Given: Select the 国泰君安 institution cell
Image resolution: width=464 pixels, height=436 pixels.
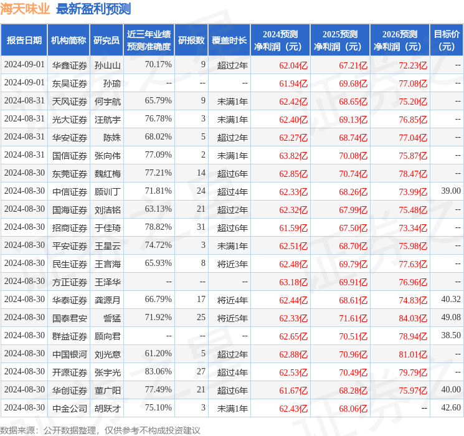Looking at the screenshot, I should pos(70,318).
